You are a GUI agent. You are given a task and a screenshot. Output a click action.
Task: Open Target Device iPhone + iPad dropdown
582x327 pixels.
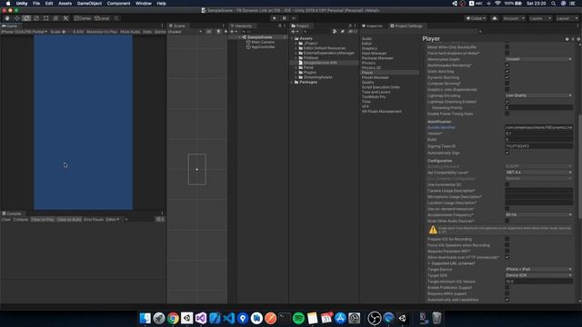coord(538,269)
